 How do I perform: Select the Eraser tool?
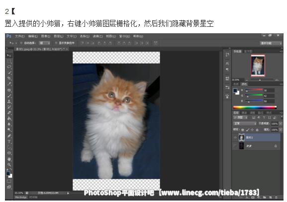[9, 113]
